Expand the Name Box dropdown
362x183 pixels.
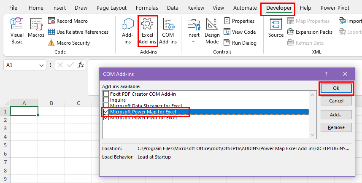click(x=41, y=65)
